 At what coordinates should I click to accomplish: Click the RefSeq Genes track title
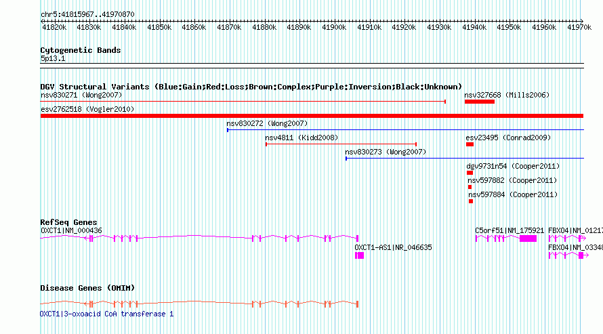(68, 222)
